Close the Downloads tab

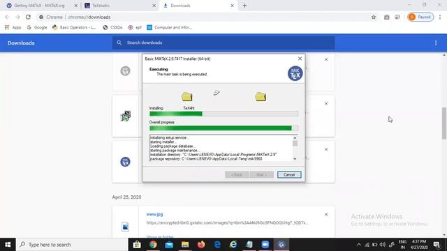232,6
